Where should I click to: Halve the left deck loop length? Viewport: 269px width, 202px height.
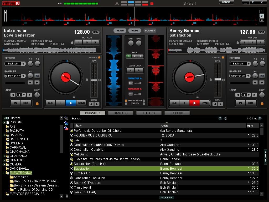13,95
